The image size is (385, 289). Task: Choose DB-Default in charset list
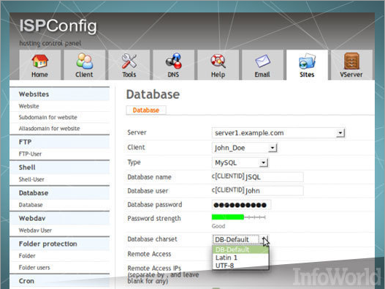(240, 249)
